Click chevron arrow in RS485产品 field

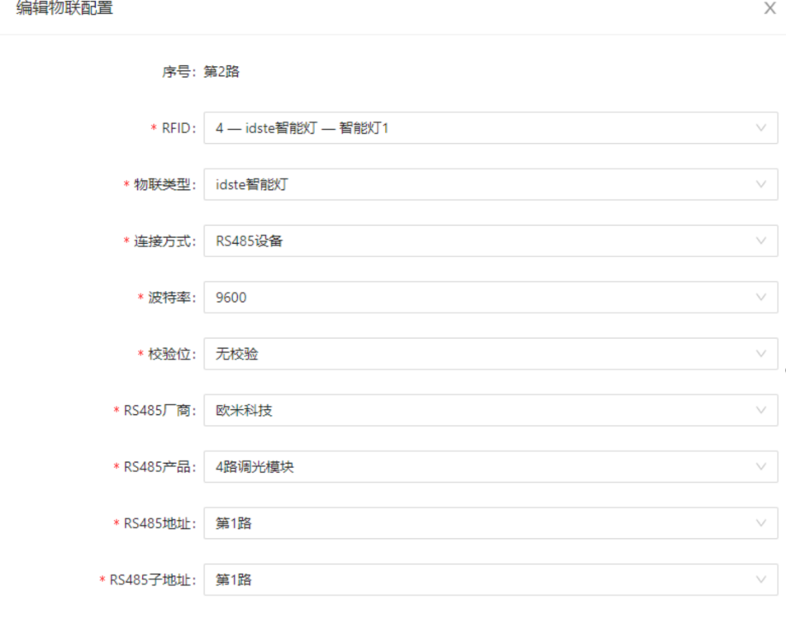pyautogui.click(x=761, y=466)
